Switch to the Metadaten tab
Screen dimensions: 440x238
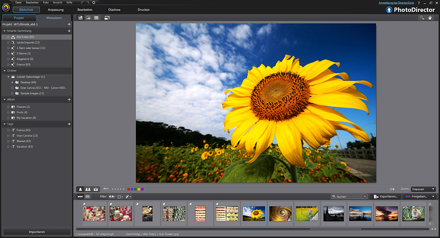click(54, 18)
